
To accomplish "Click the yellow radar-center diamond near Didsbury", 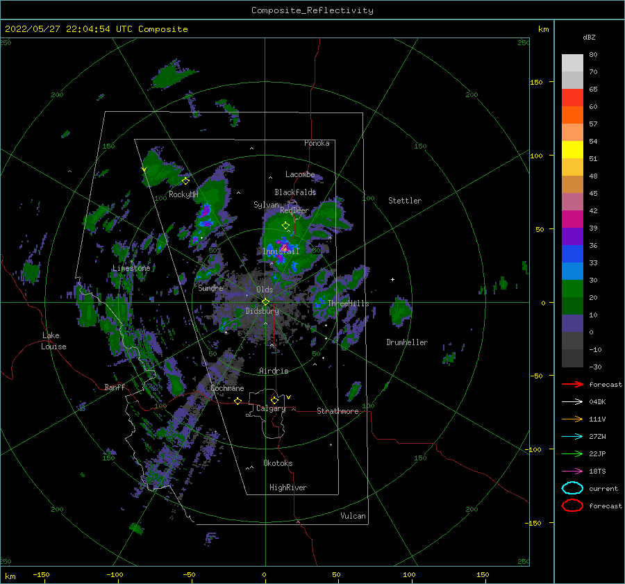I will 265,302.
